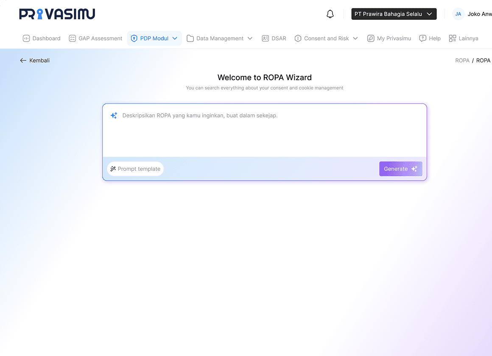
Task: Open the Help menu item
Action: pyautogui.click(x=430, y=38)
